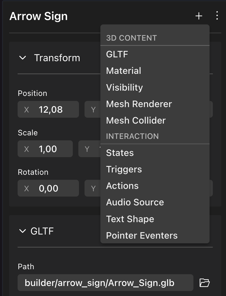Collapse the GLTF section chevron
Image resolution: width=226 pixels, height=296 pixels.
pos(22,231)
